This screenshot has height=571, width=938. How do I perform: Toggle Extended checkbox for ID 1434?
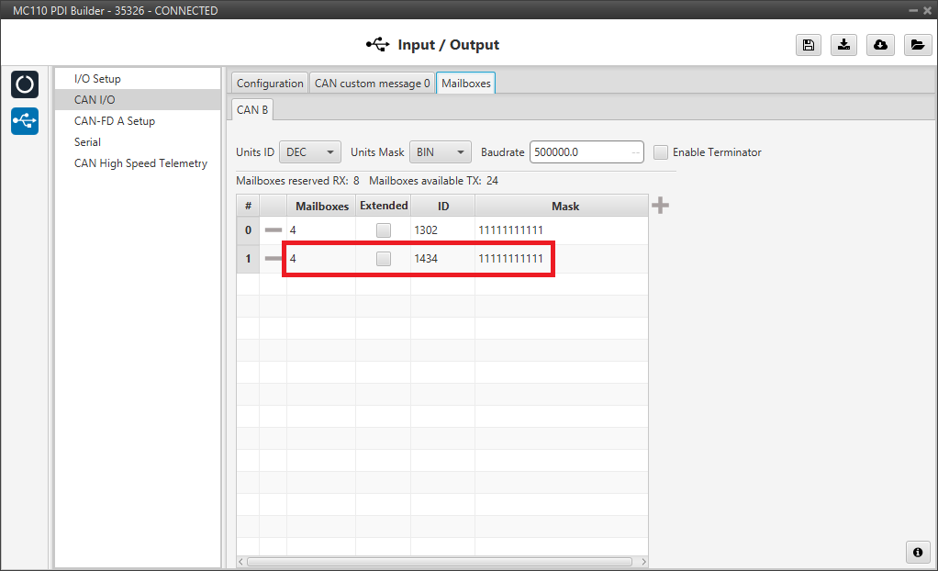tap(383, 259)
